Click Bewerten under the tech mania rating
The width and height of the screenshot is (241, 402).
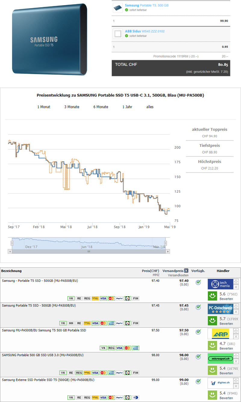click(x=226, y=299)
